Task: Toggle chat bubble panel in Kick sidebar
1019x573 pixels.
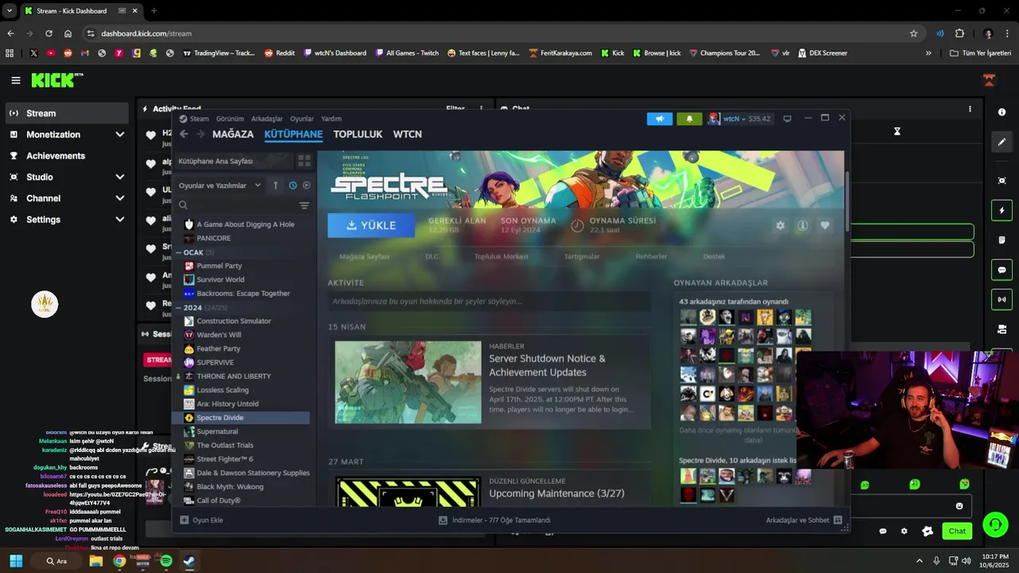Action: pyautogui.click(x=1001, y=270)
